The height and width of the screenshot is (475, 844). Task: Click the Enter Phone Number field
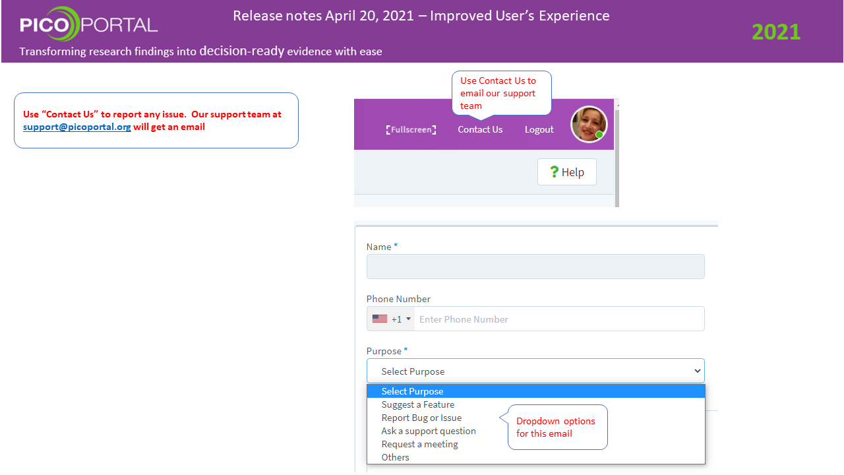pyautogui.click(x=559, y=319)
